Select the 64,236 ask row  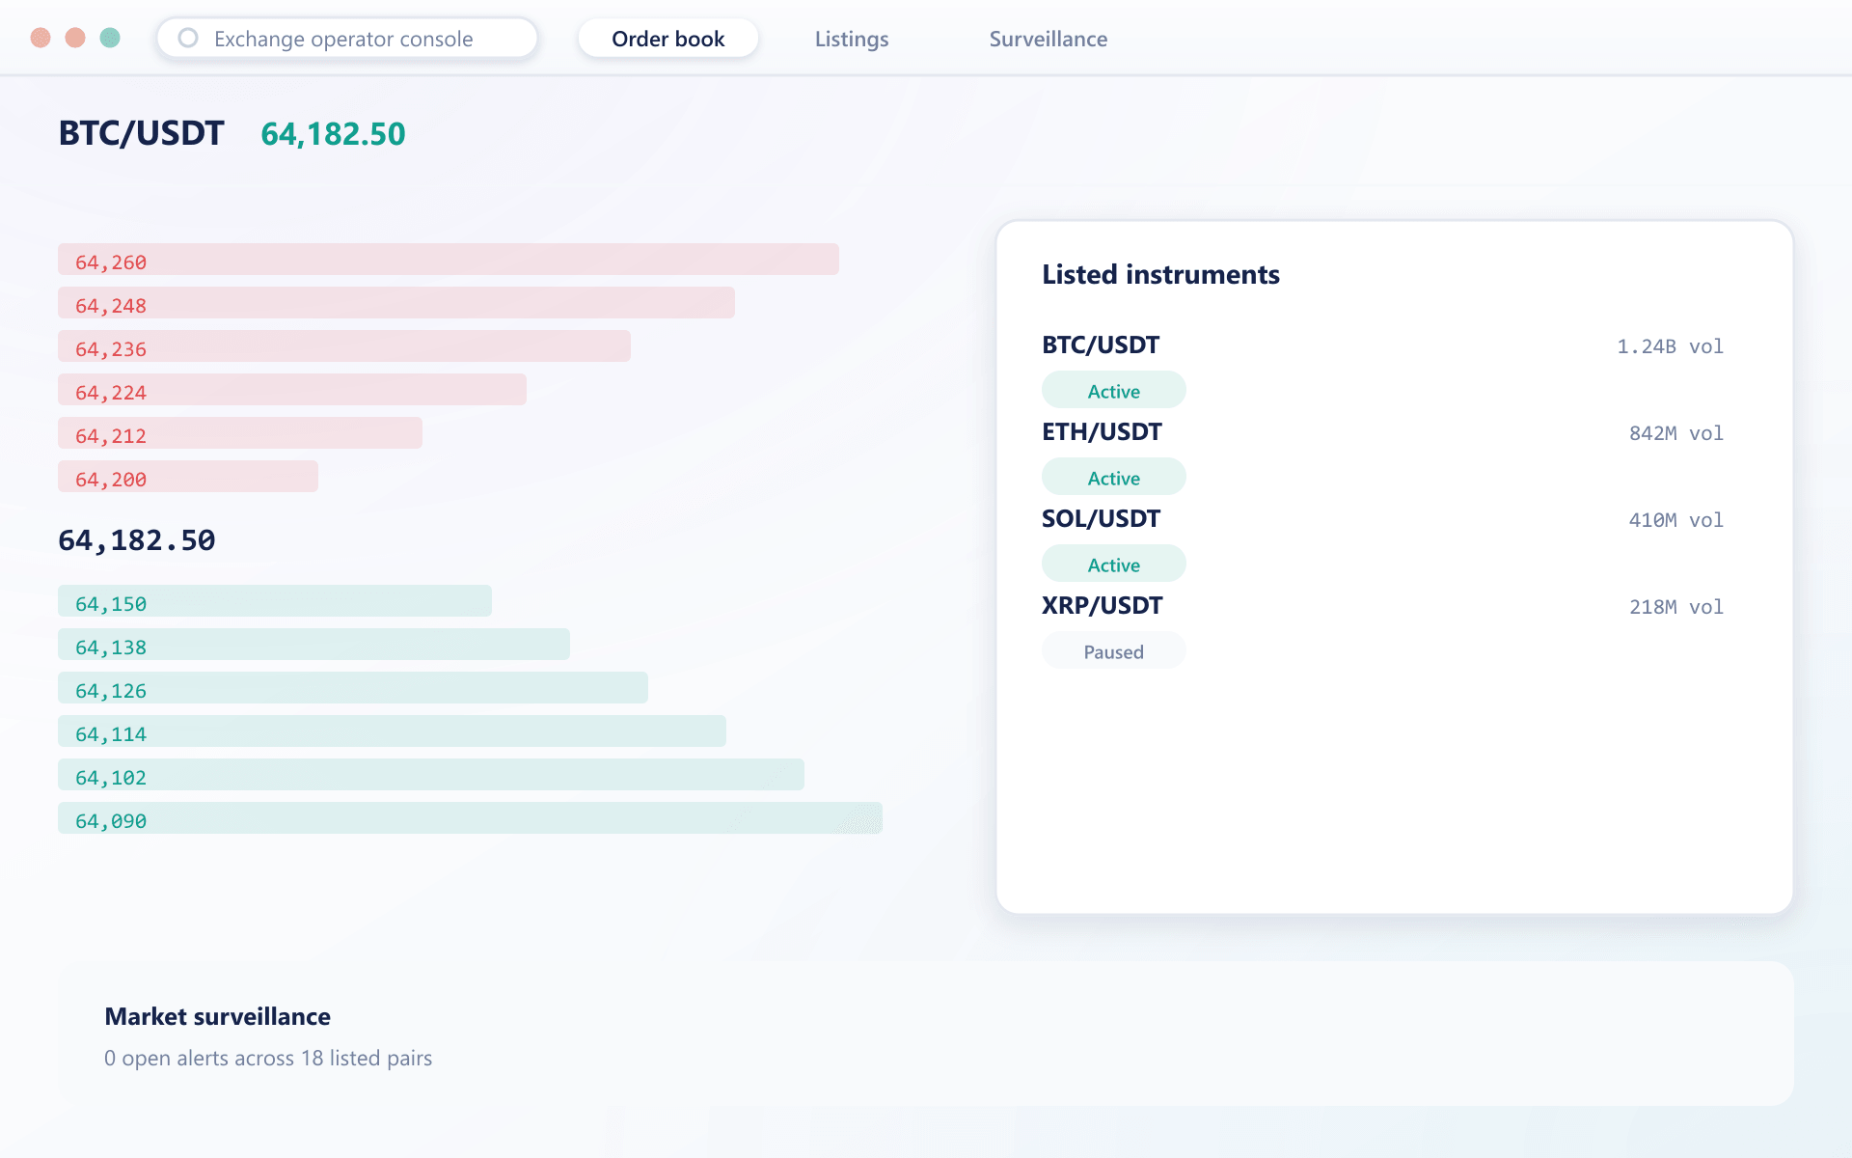coord(344,346)
